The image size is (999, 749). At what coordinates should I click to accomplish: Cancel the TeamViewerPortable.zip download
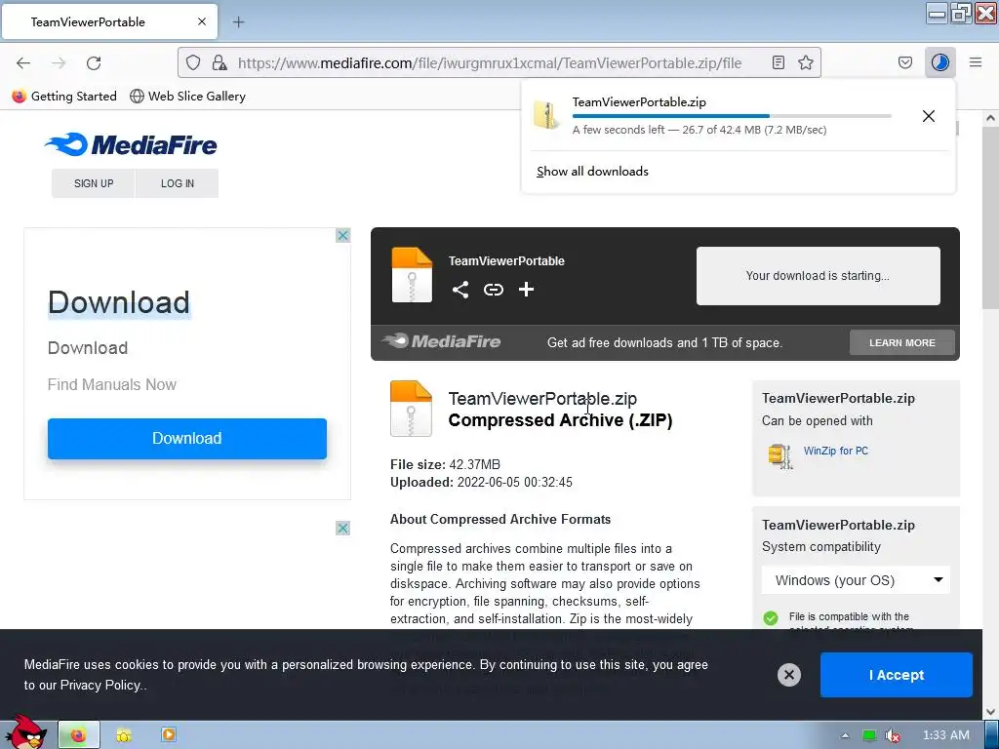(x=929, y=116)
